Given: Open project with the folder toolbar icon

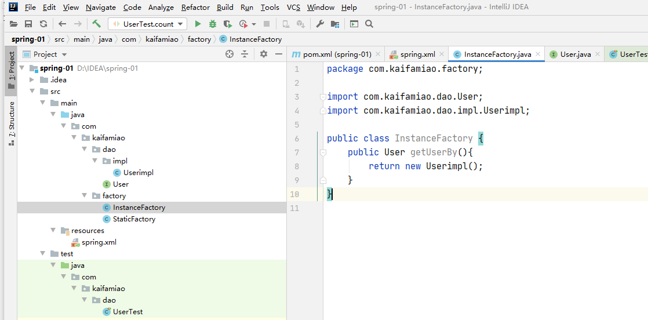Looking at the screenshot, I should tap(14, 24).
